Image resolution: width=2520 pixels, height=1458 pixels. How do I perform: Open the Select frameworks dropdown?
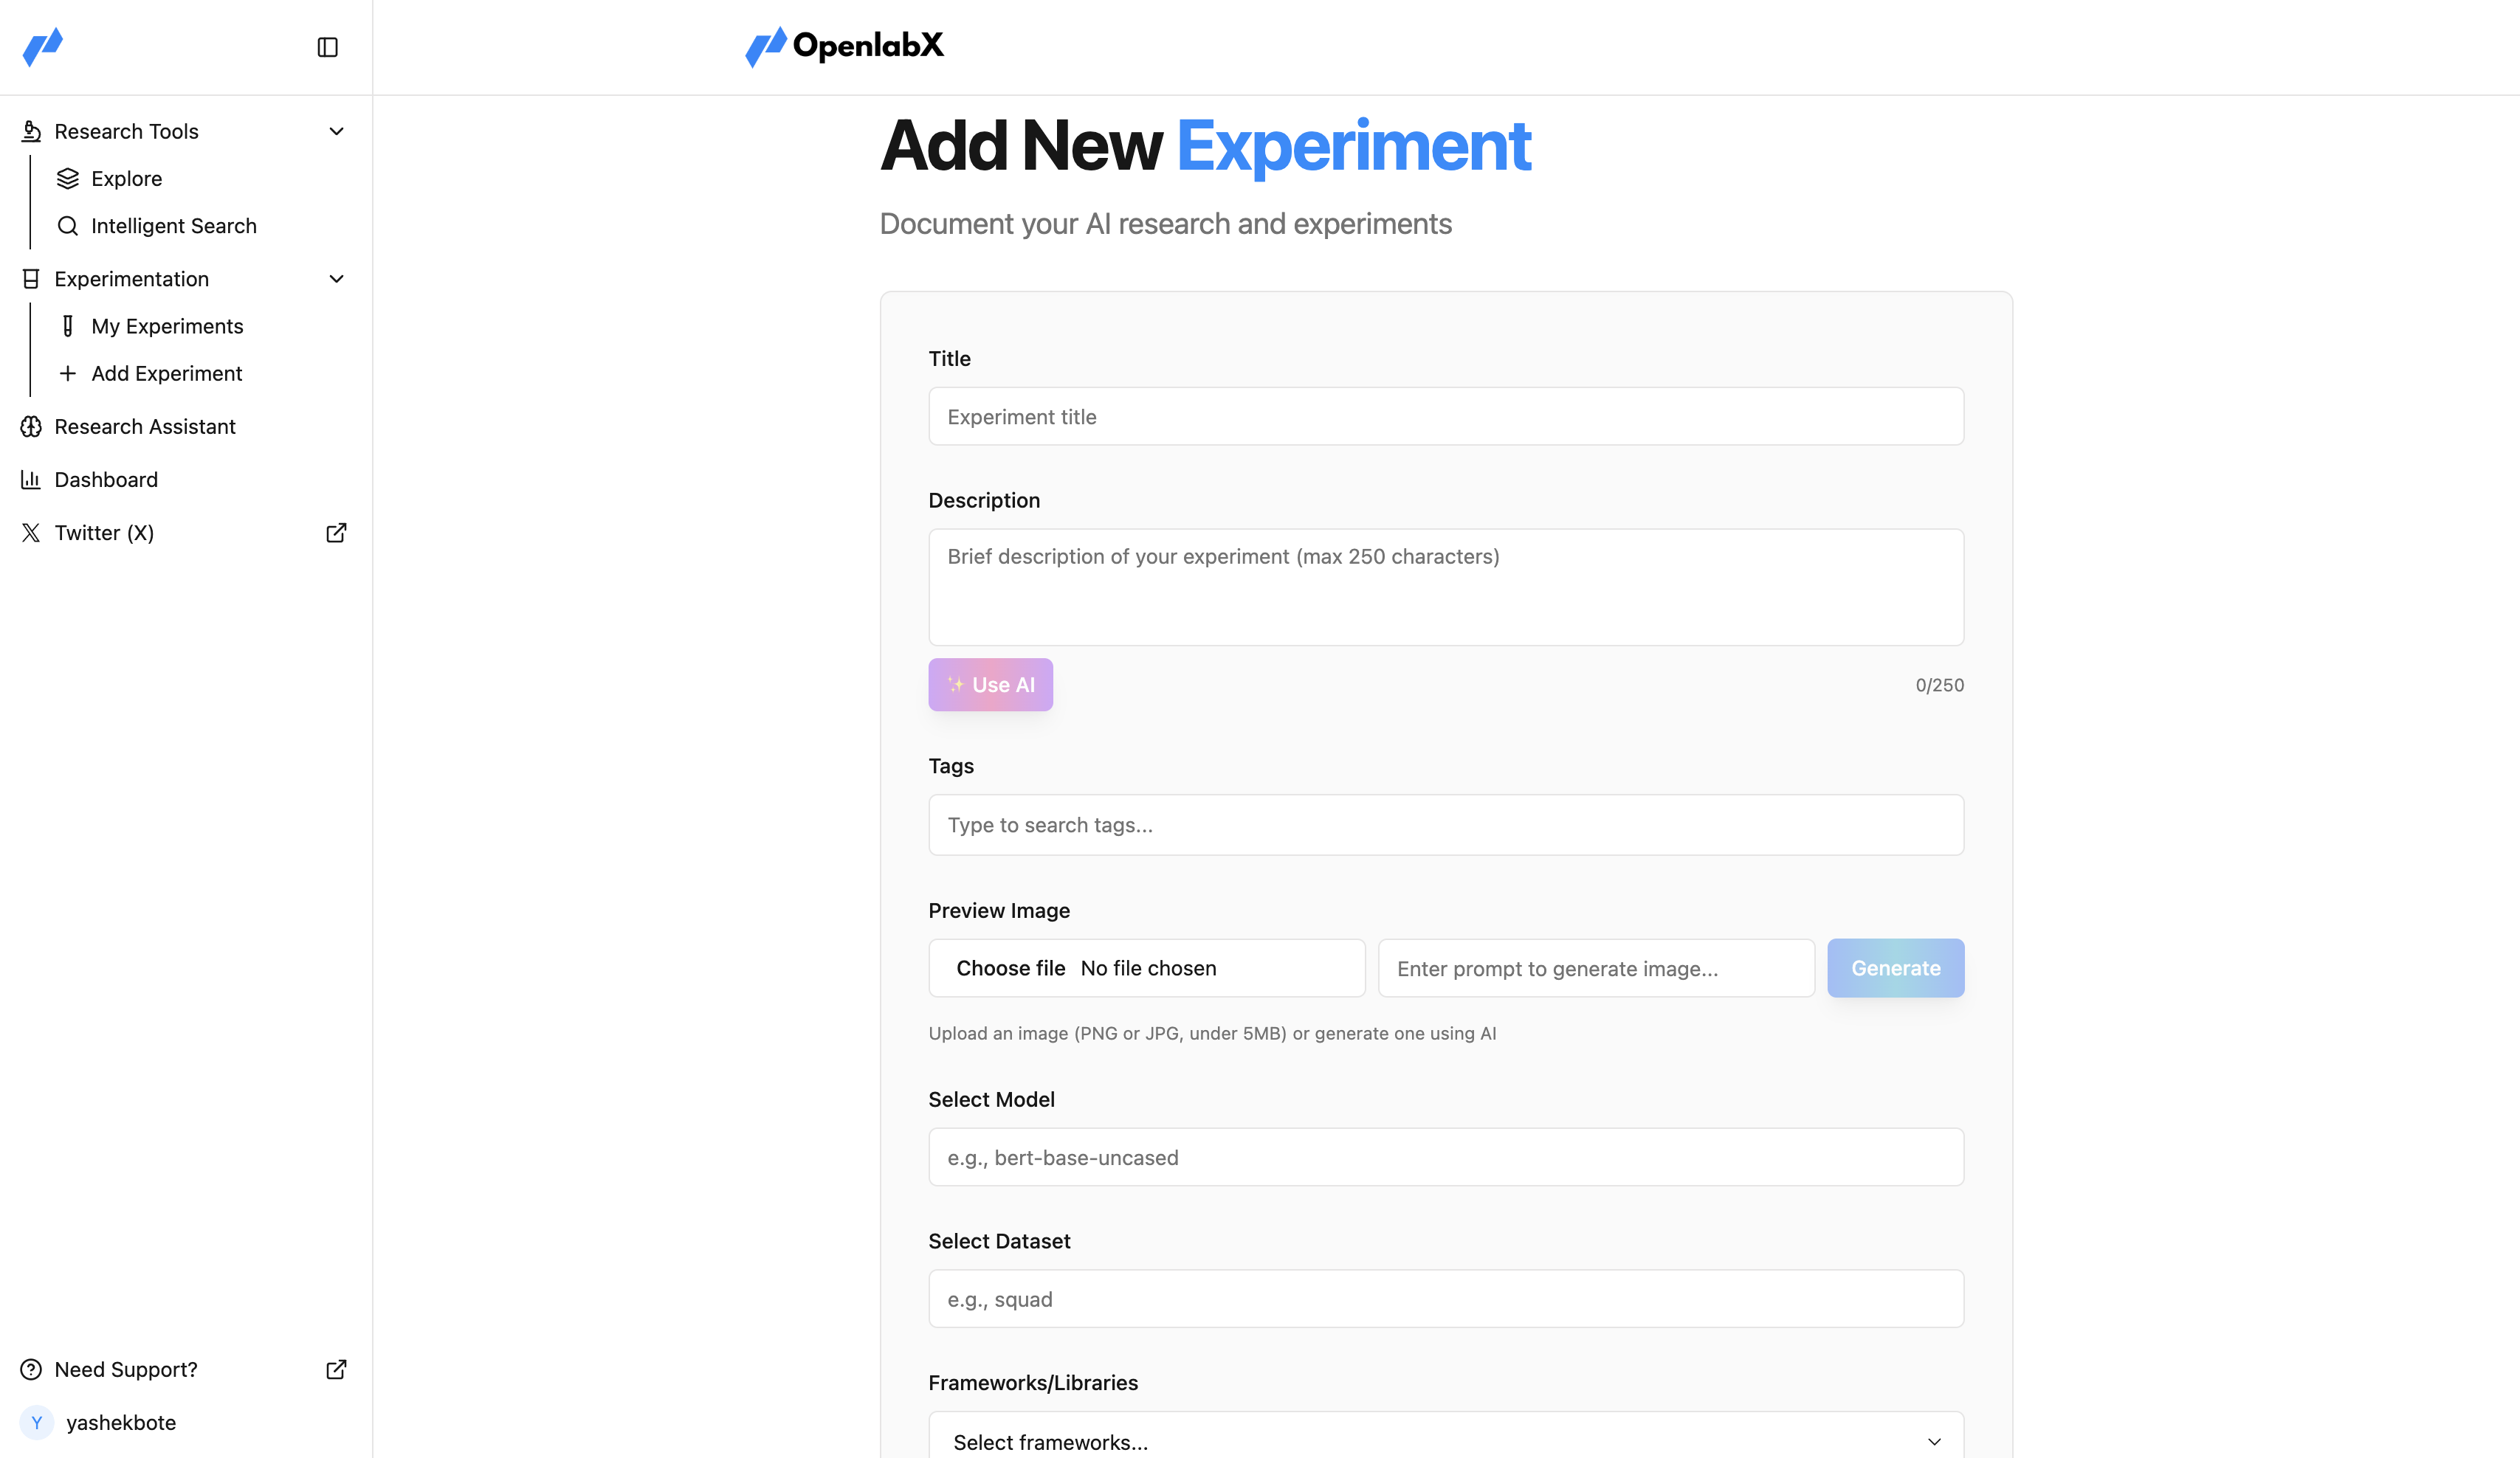[x=1445, y=1441]
